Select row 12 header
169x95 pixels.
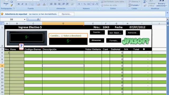(2, 79)
